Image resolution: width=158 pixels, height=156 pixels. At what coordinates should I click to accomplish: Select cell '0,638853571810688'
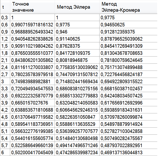point(32,110)
